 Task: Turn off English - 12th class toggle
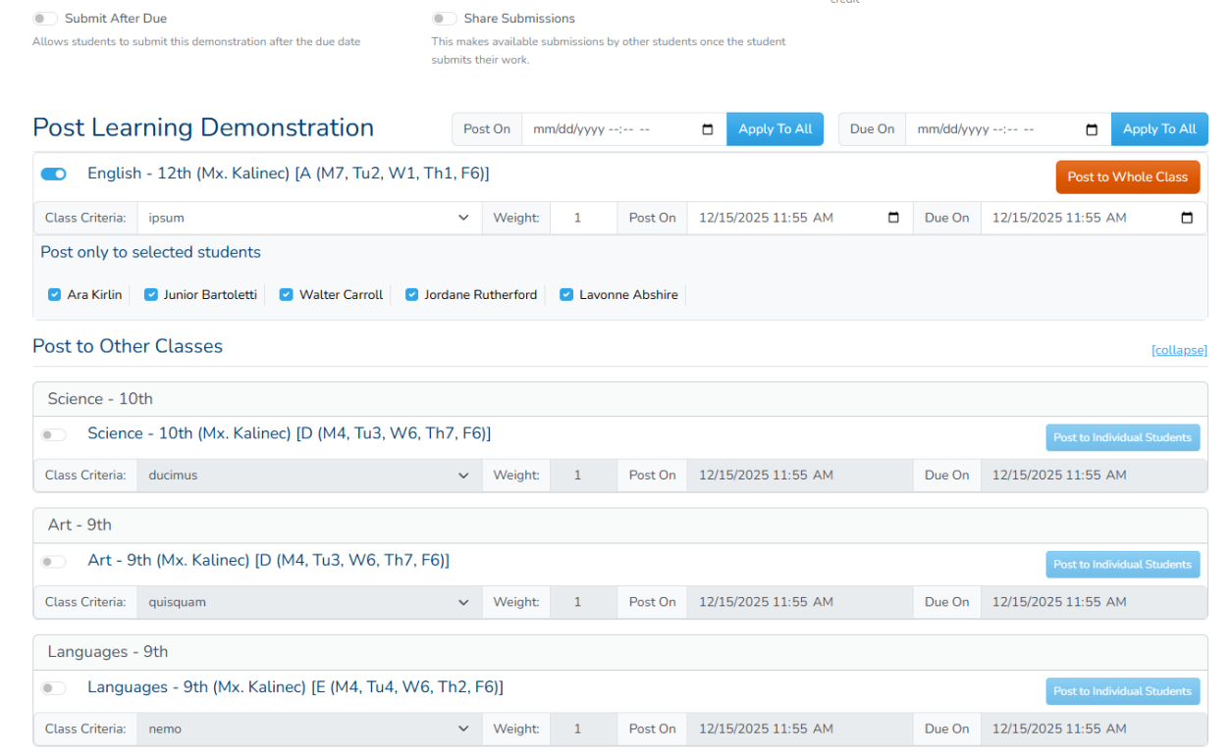53,174
